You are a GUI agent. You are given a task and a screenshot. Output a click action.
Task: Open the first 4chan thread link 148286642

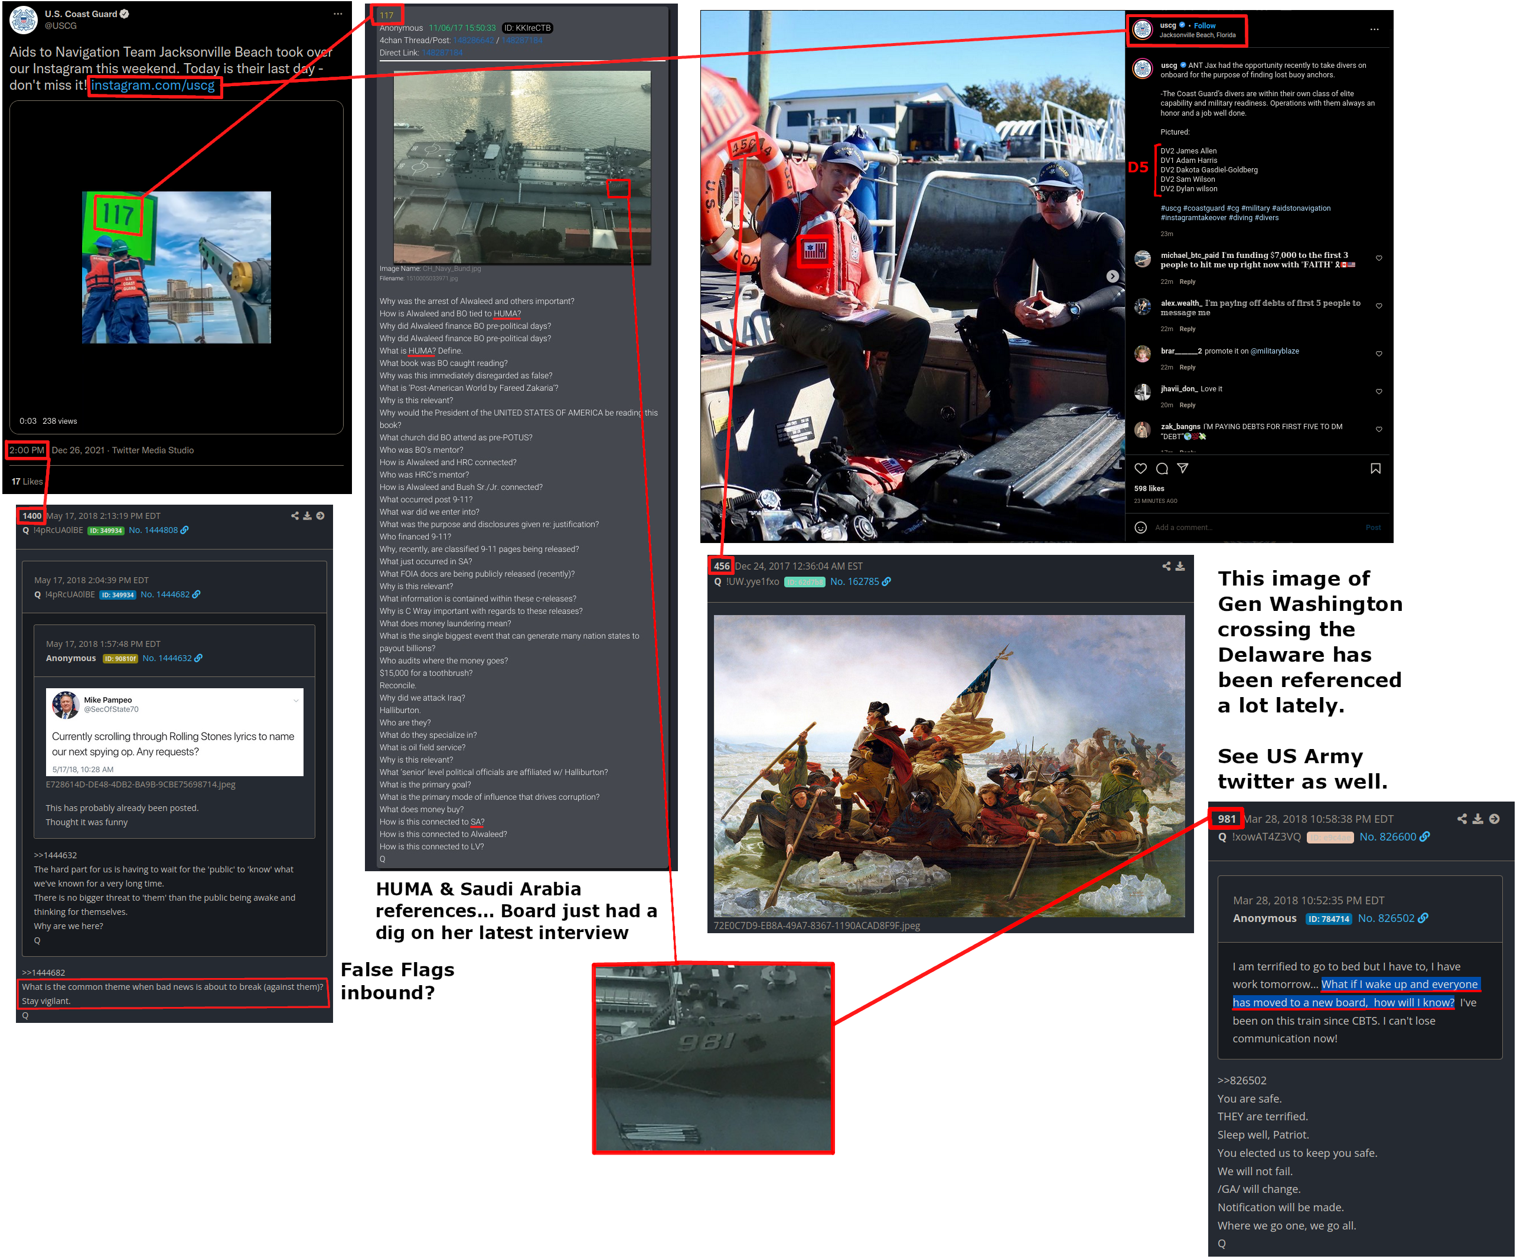pos(474,41)
